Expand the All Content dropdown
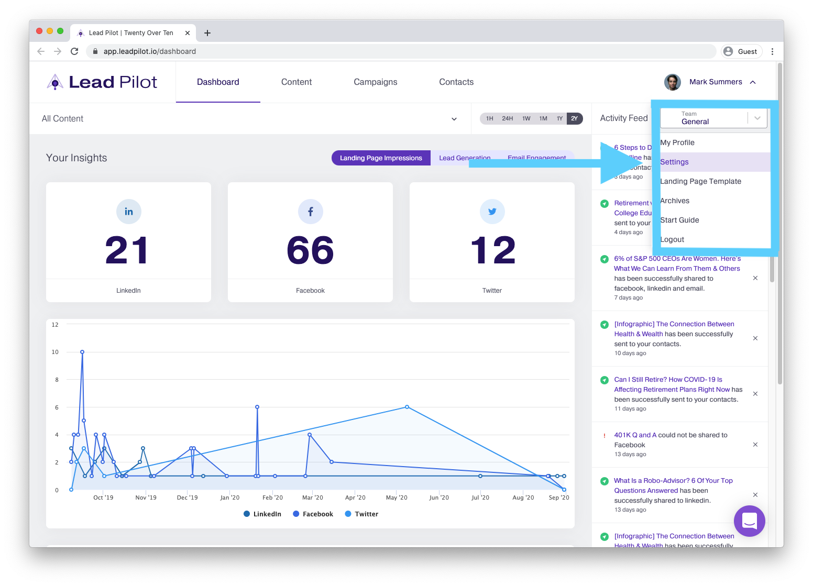The height and width of the screenshot is (586, 813). click(249, 119)
